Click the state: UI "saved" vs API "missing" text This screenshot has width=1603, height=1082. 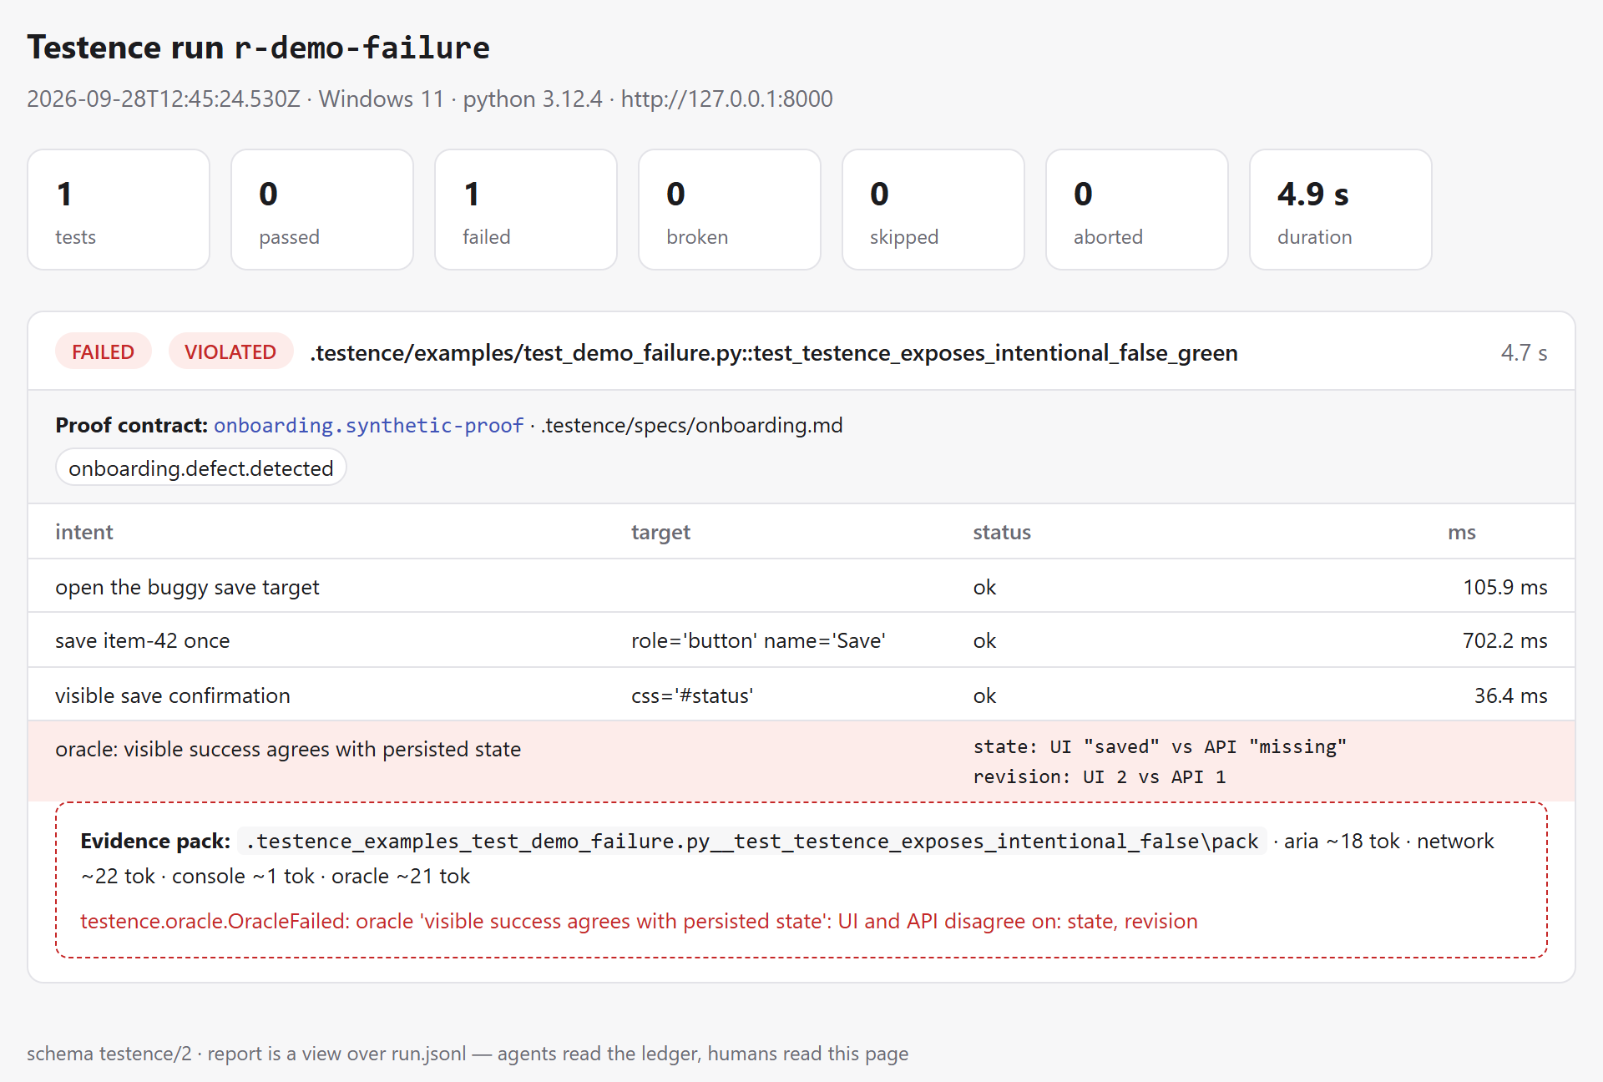pyautogui.click(x=1160, y=747)
